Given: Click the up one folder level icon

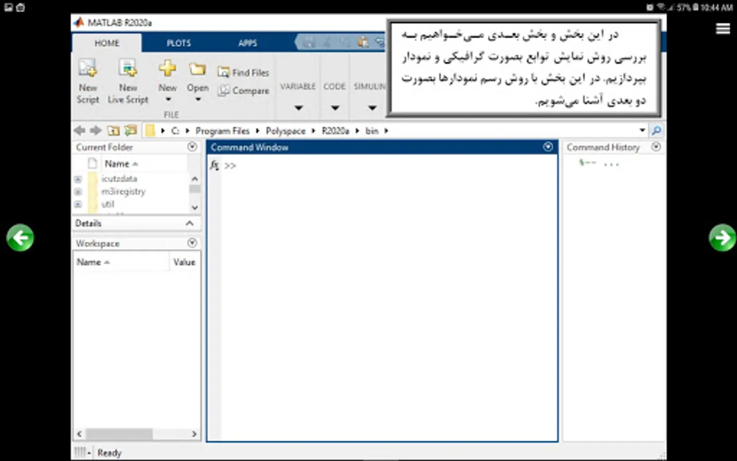Looking at the screenshot, I should click(113, 131).
